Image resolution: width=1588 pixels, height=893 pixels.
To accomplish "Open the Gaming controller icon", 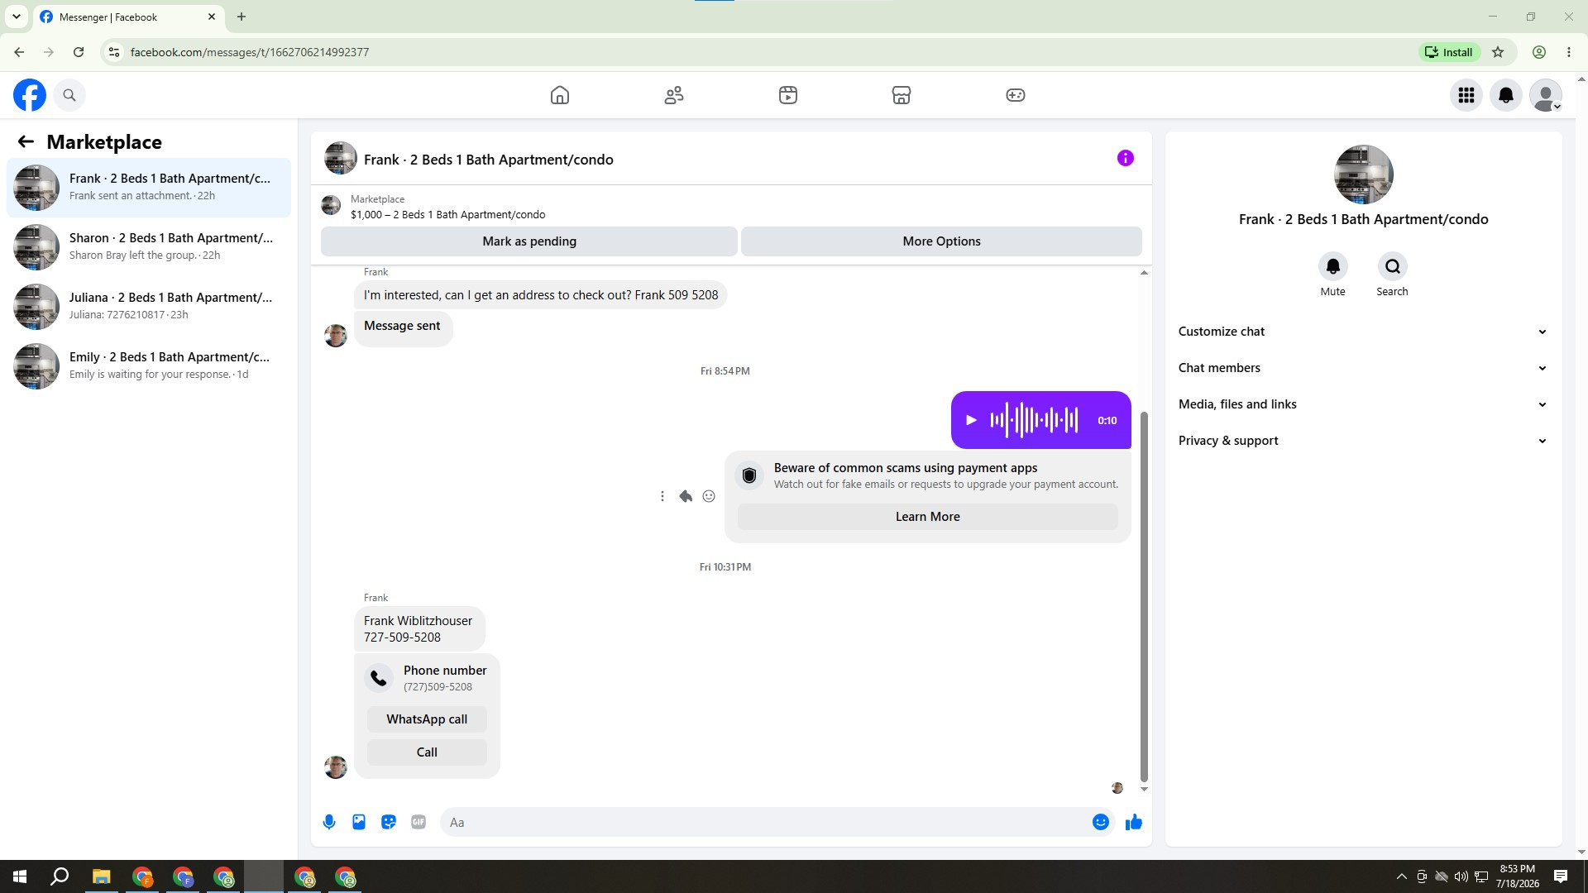I will 1016,95.
